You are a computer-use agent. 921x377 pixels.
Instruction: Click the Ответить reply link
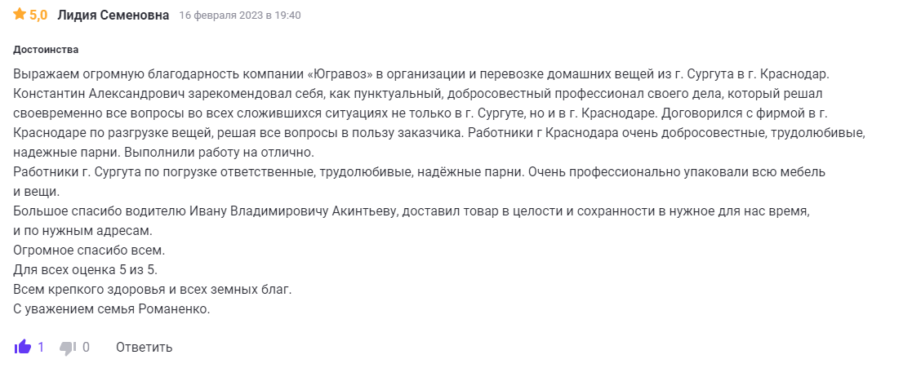[144, 348]
